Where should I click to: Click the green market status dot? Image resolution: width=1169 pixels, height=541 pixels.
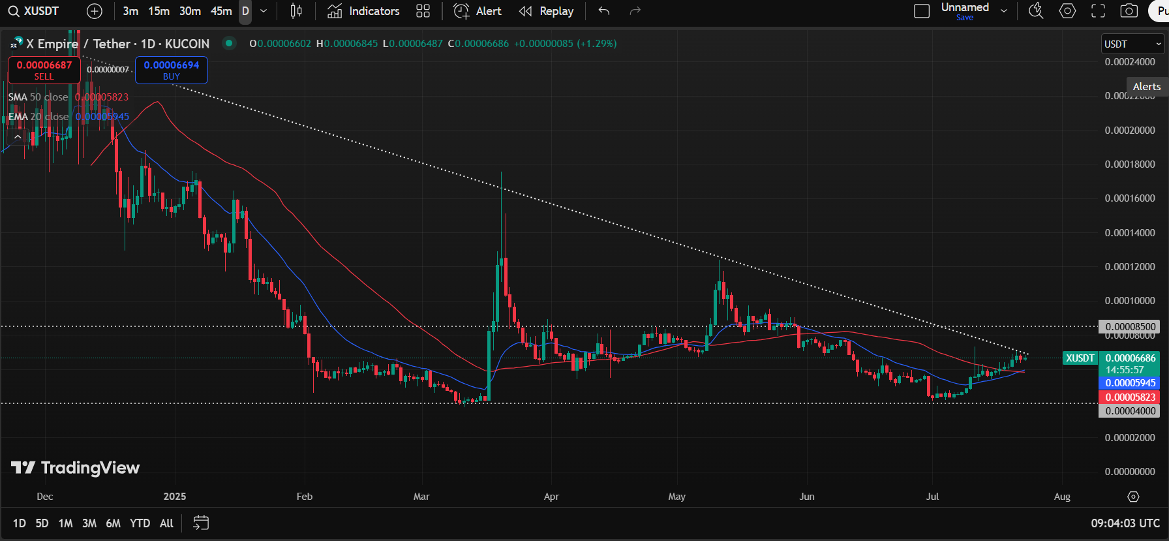229,43
